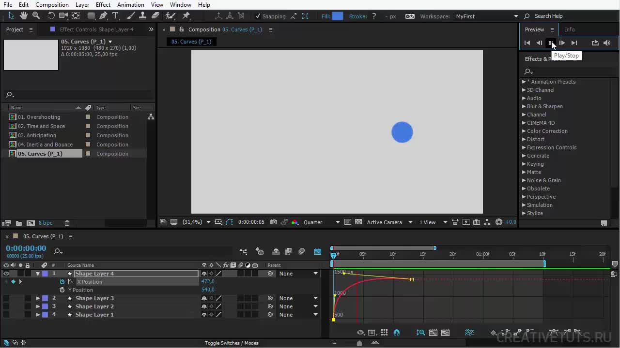Toggle shy switch for Shape Layer 3
This screenshot has height=348, width=620.
[204, 298]
